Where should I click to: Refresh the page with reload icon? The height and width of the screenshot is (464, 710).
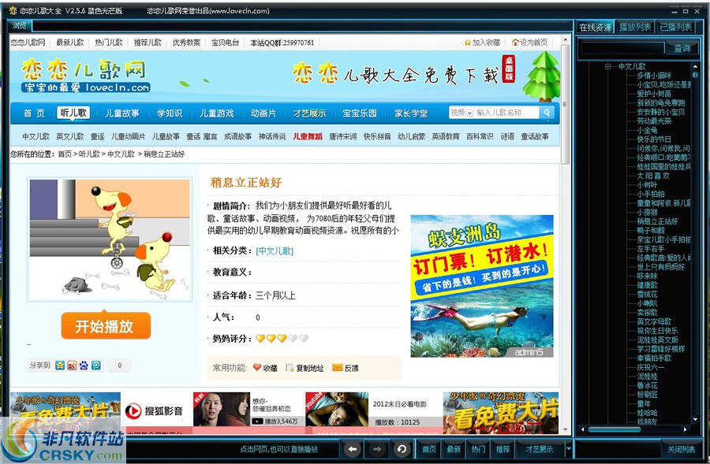click(x=402, y=449)
